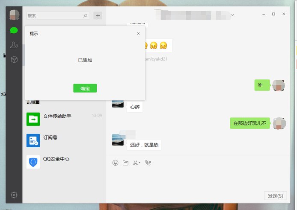Expand the chat title dropdown chevron
This screenshot has width=297, height=210.
pyautogui.click(x=232, y=15)
